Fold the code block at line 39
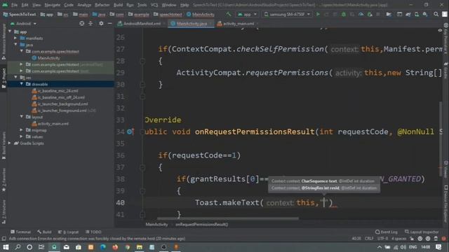 142,191
